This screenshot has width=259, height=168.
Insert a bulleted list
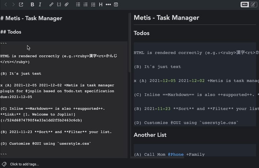[x=78, y=5]
